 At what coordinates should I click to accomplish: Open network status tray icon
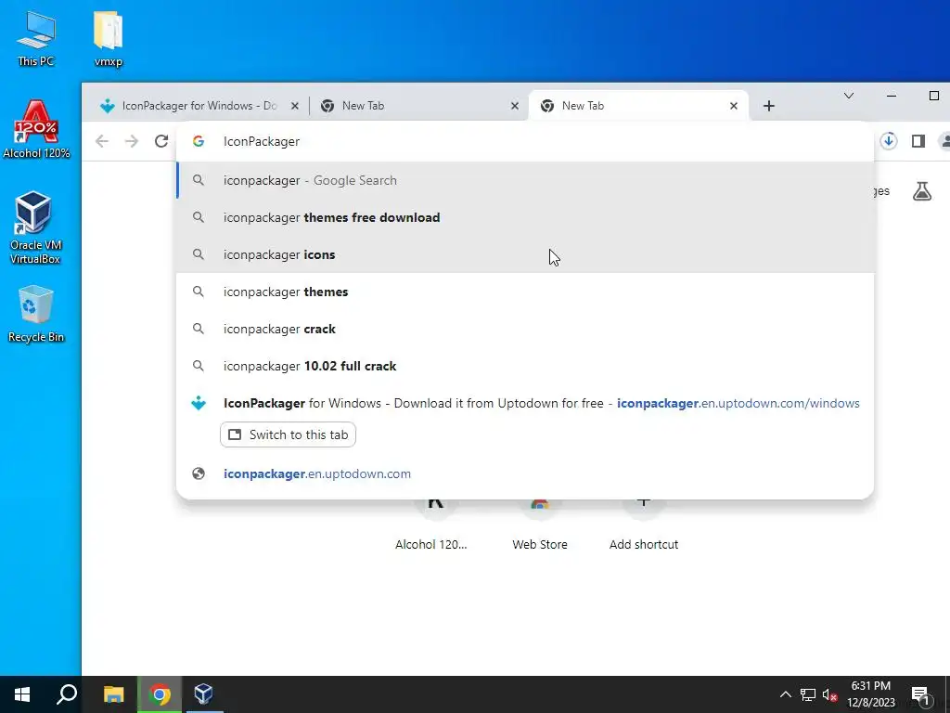point(808,694)
